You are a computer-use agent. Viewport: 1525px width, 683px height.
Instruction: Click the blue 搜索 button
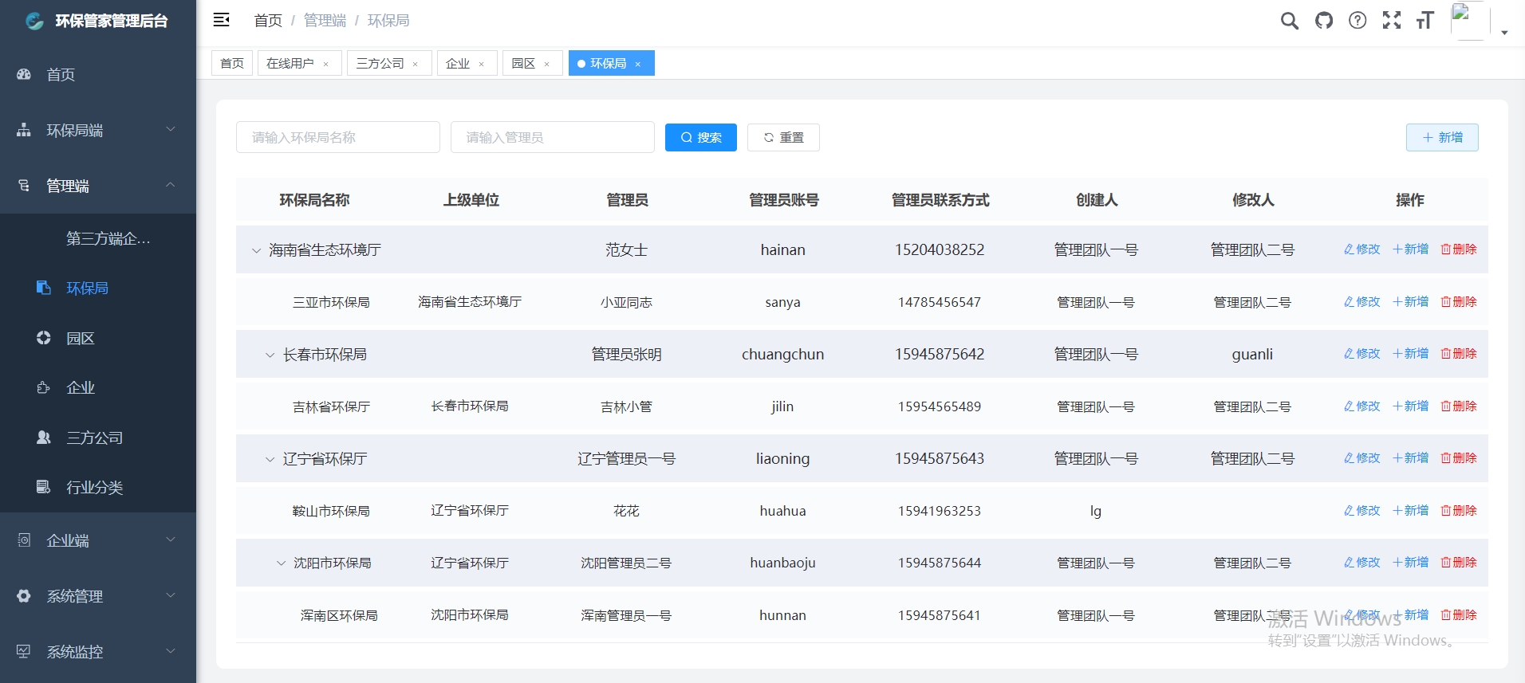pos(701,137)
